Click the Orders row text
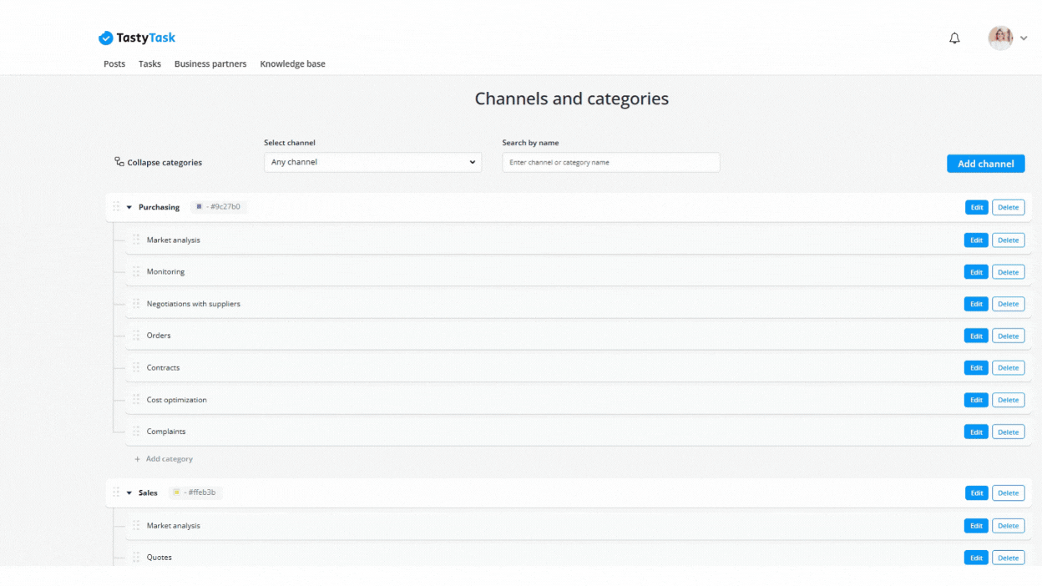This screenshot has height=586, width=1042. [159, 336]
